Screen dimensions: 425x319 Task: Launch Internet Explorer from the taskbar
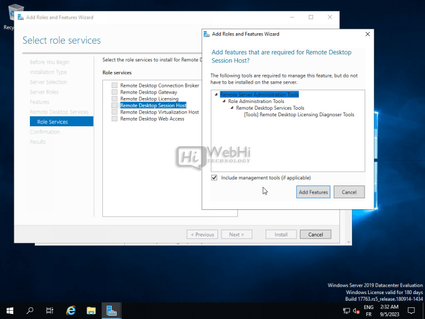(x=71, y=311)
